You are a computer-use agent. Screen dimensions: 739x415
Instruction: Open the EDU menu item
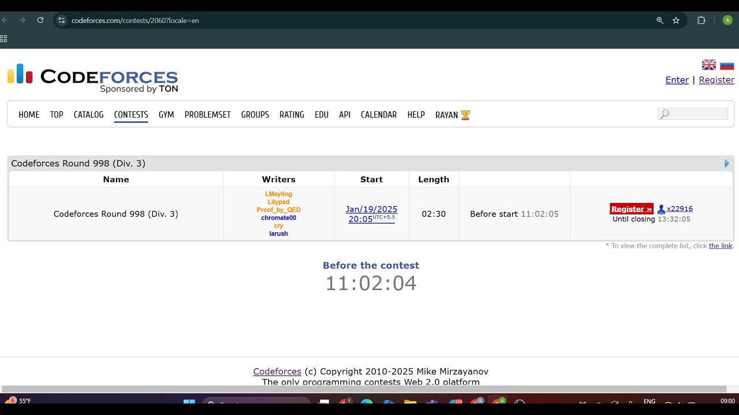[322, 115]
